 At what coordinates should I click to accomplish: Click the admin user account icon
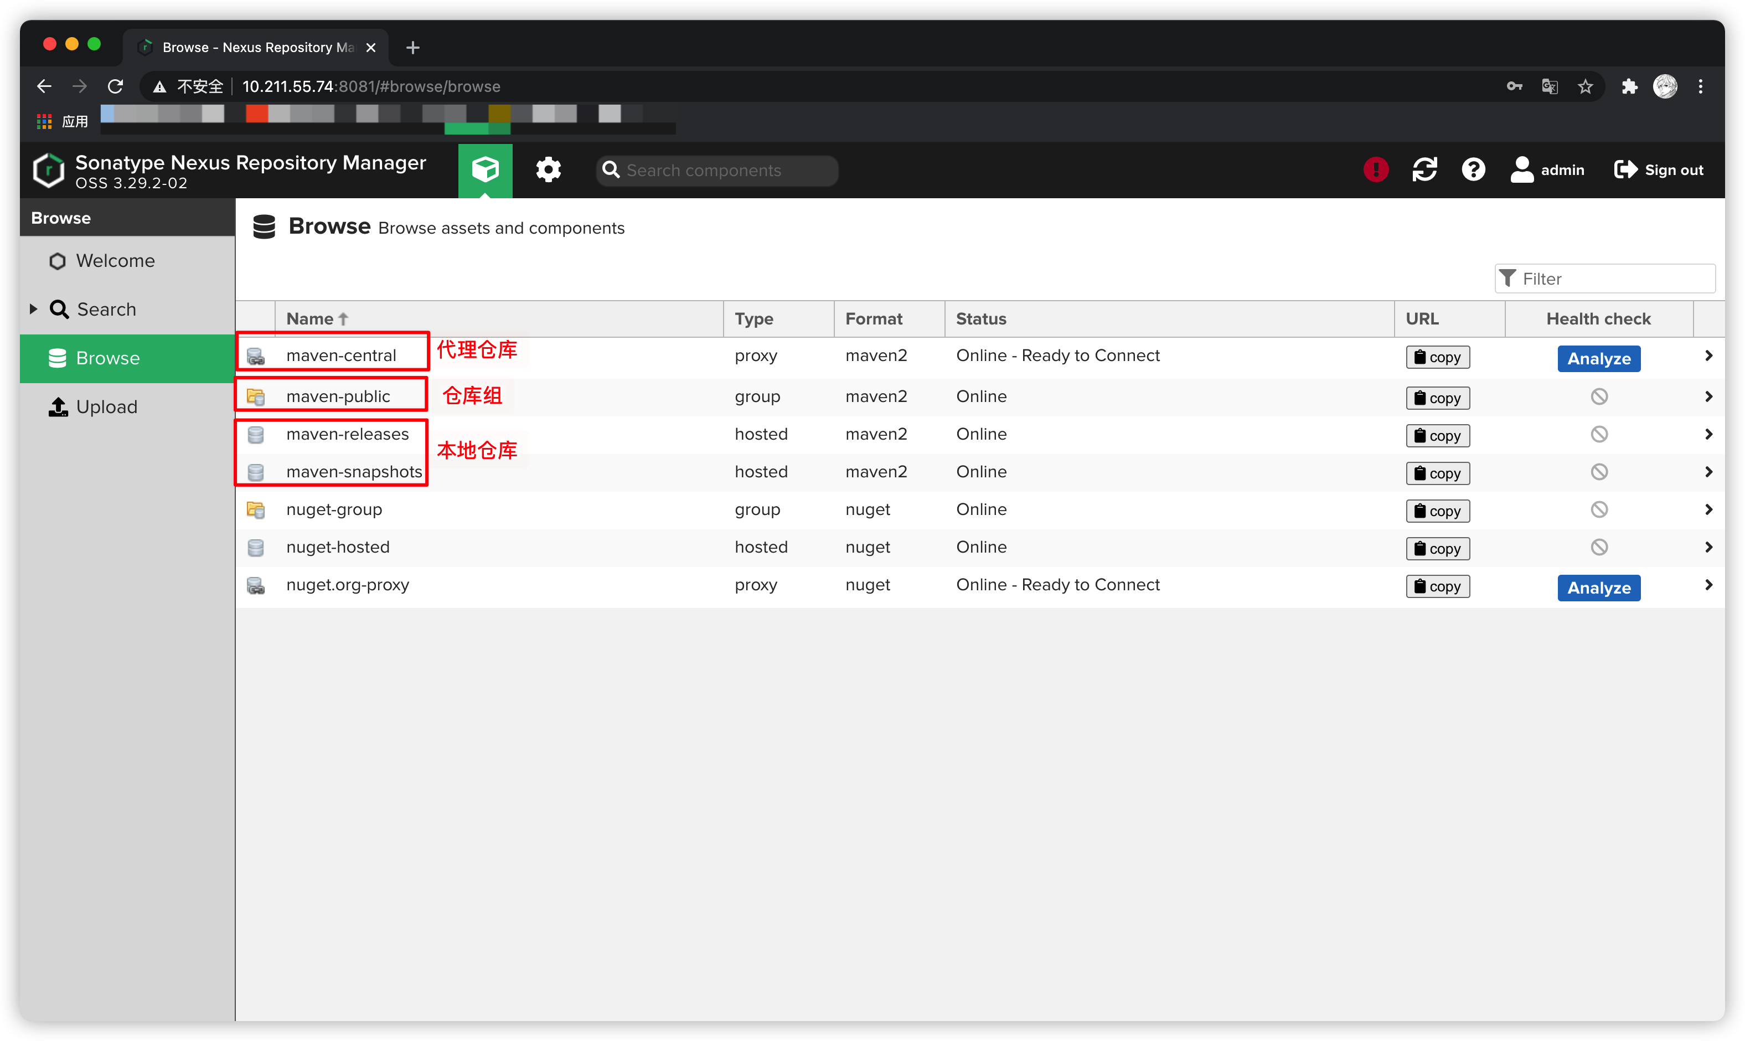click(x=1521, y=170)
